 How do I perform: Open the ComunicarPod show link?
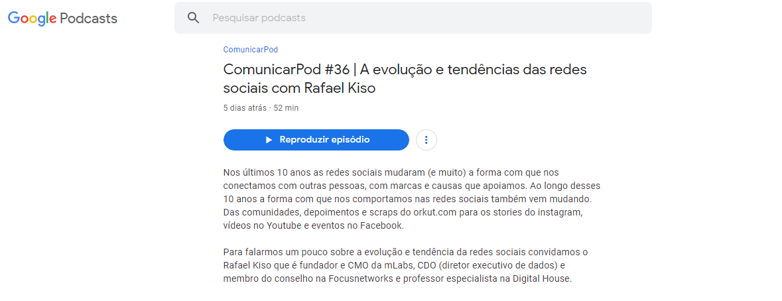click(250, 49)
